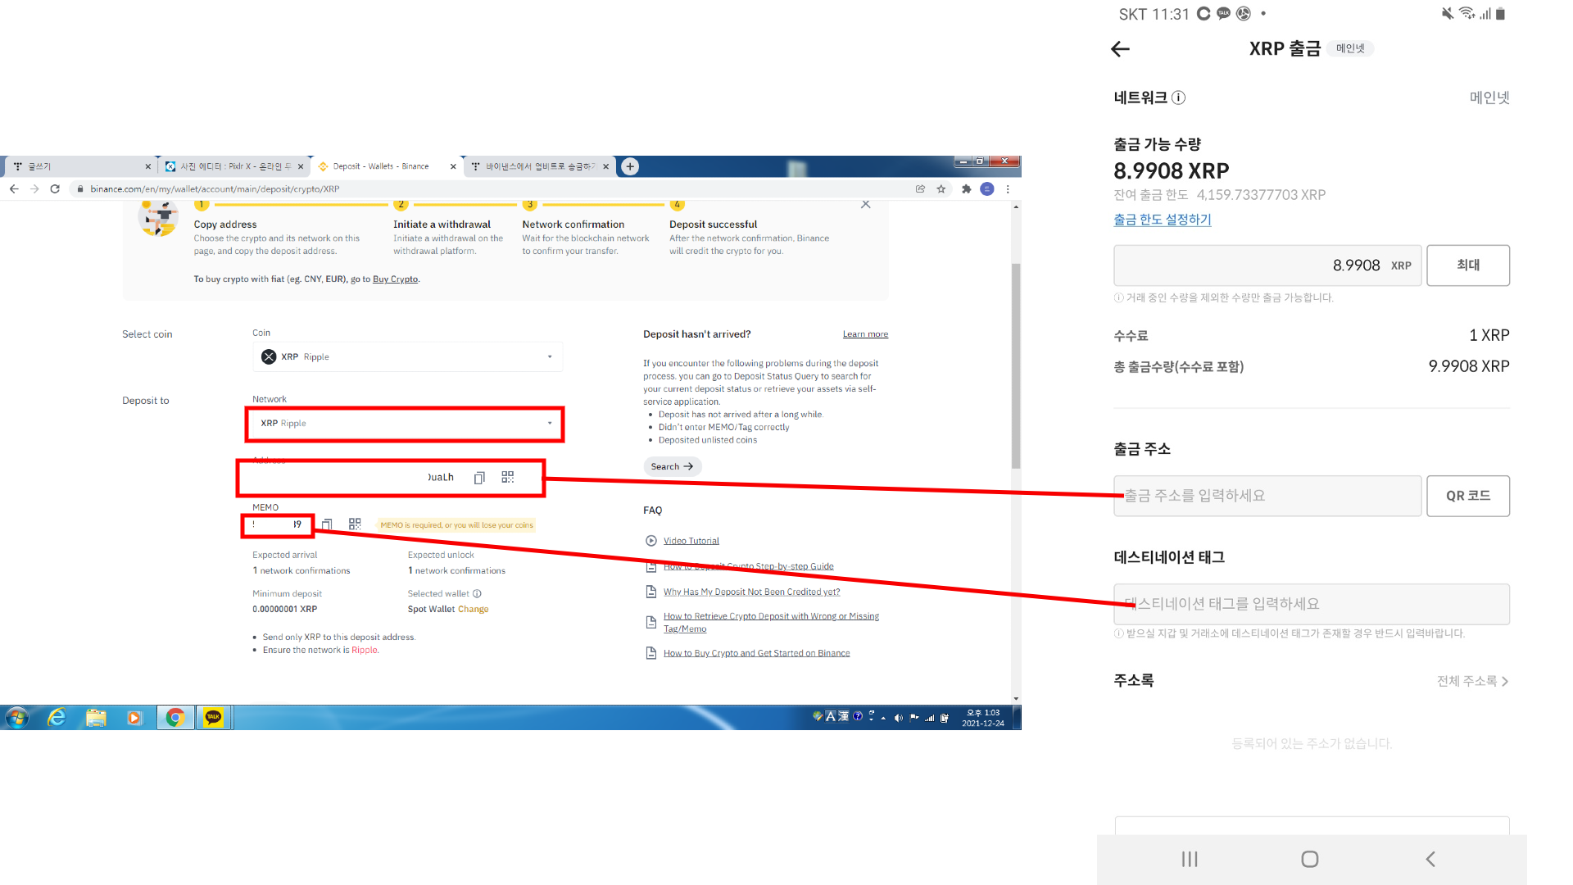
Task: Launch Internet Explorer from taskbar
Action: 57,718
